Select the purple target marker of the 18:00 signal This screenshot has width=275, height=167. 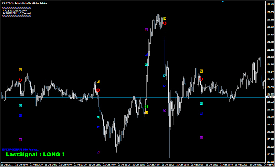[201, 138]
